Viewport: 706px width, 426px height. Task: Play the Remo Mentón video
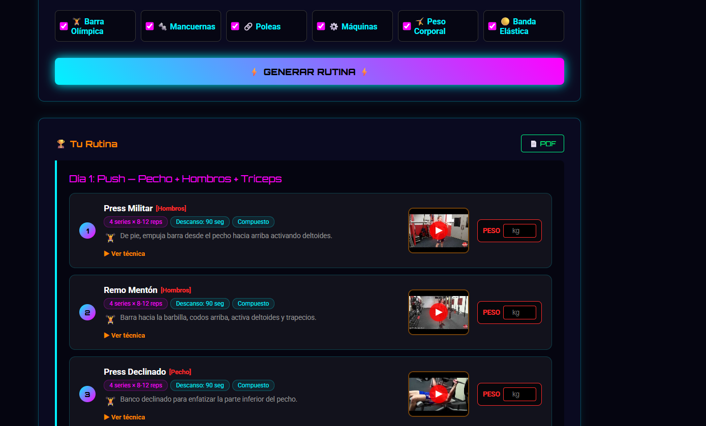439,312
